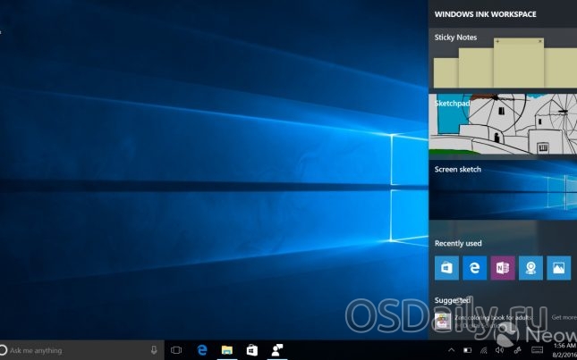Screen dimensions: 577x360
Task: Click Get more pen apps link
Action: pyautogui.click(x=564, y=317)
